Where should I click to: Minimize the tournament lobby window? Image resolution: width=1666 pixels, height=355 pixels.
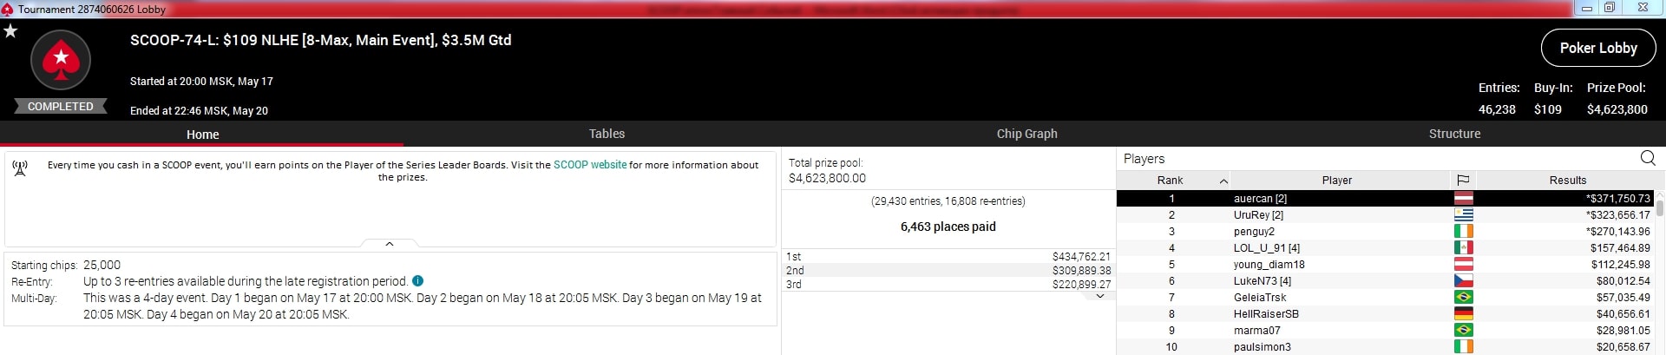[x=1586, y=8]
